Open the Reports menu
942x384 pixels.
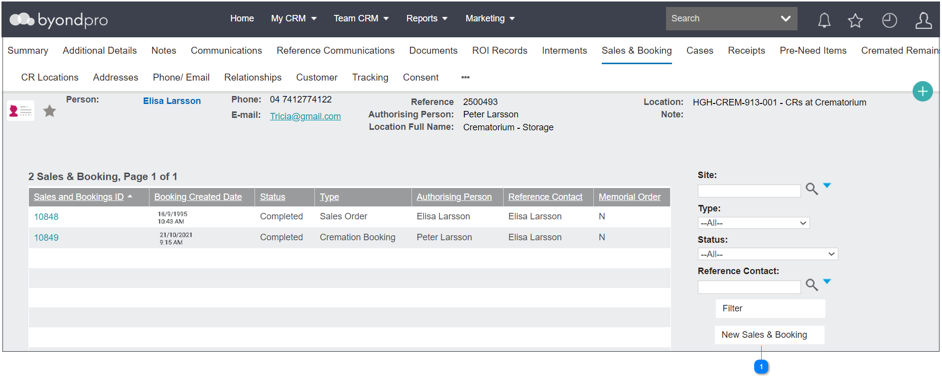(x=426, y=18)
